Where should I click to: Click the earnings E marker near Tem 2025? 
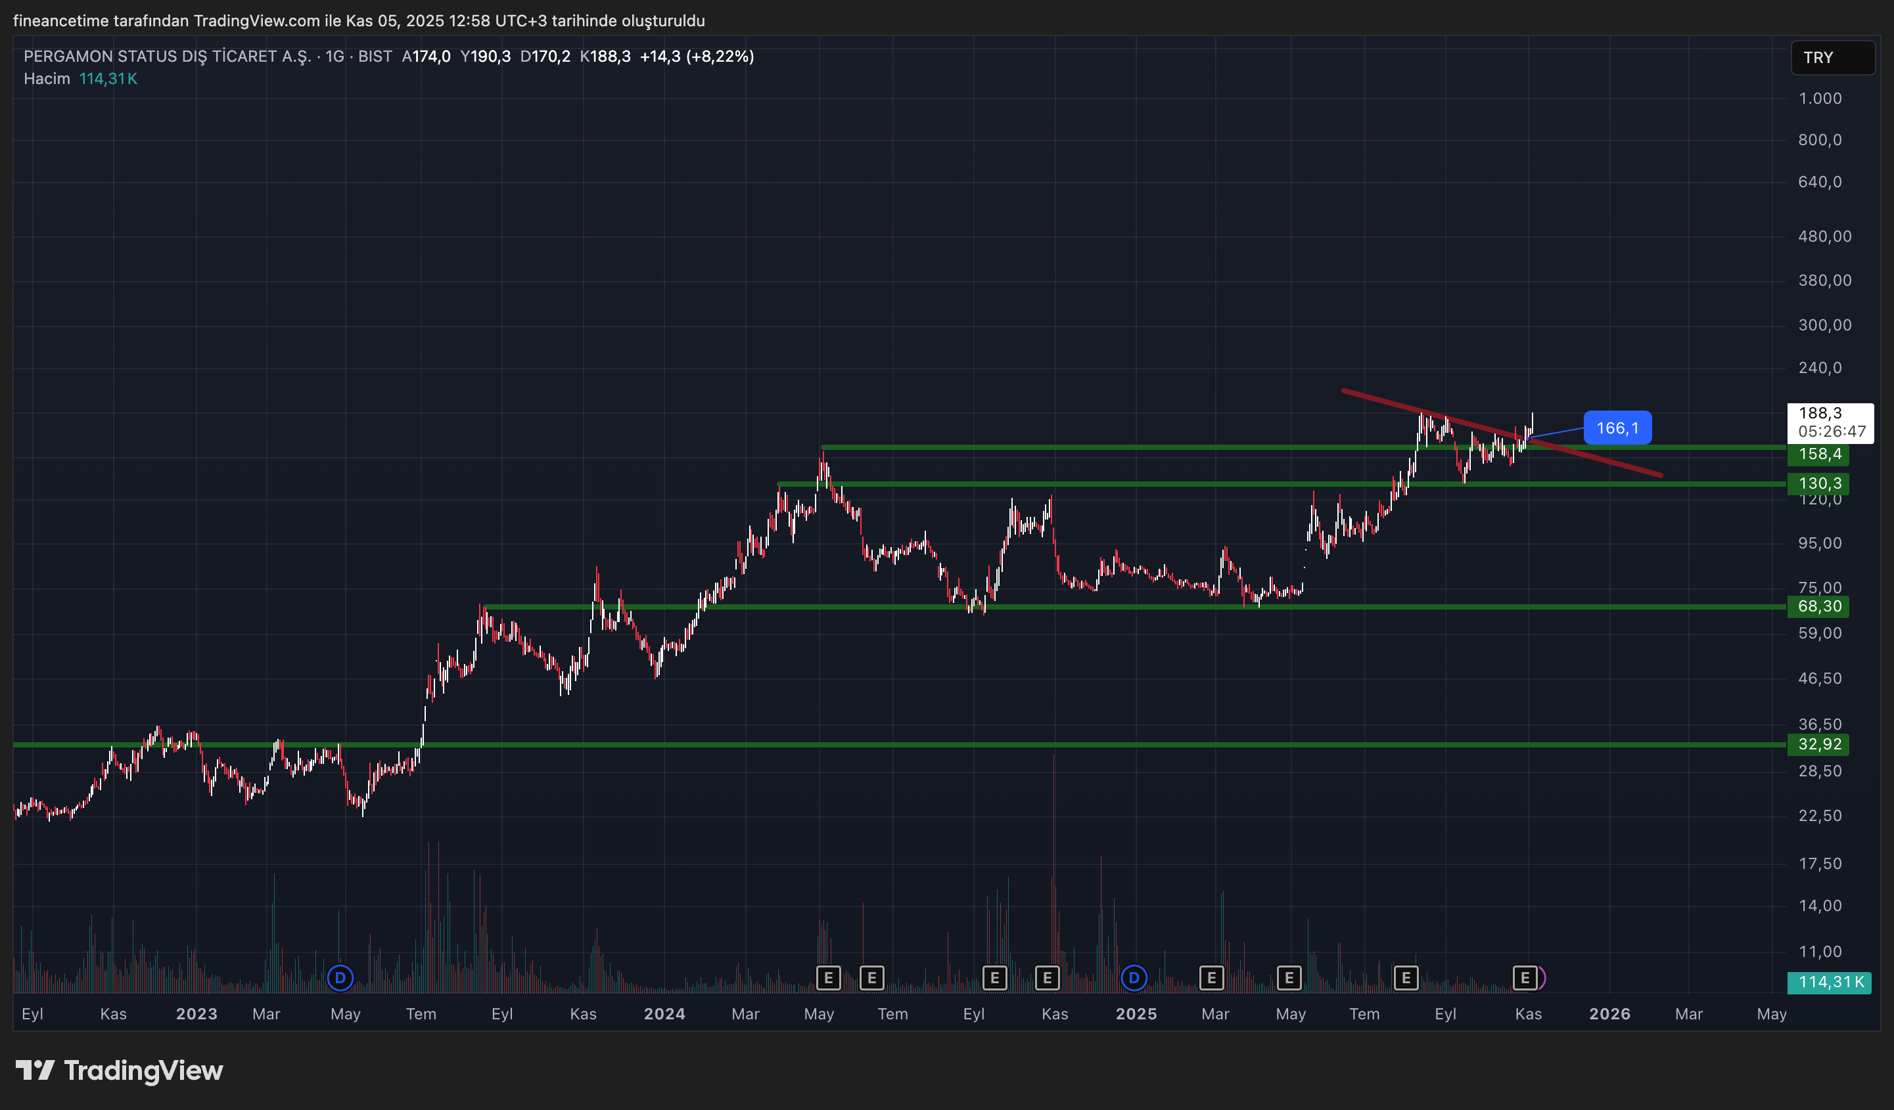(1406, 978)
